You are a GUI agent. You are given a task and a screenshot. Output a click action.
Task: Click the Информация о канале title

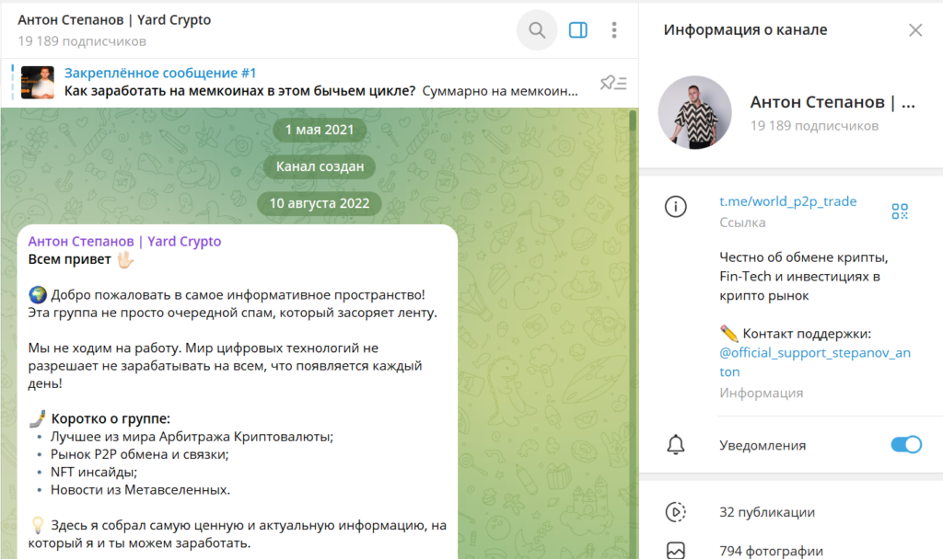click(x=745, y=30)
